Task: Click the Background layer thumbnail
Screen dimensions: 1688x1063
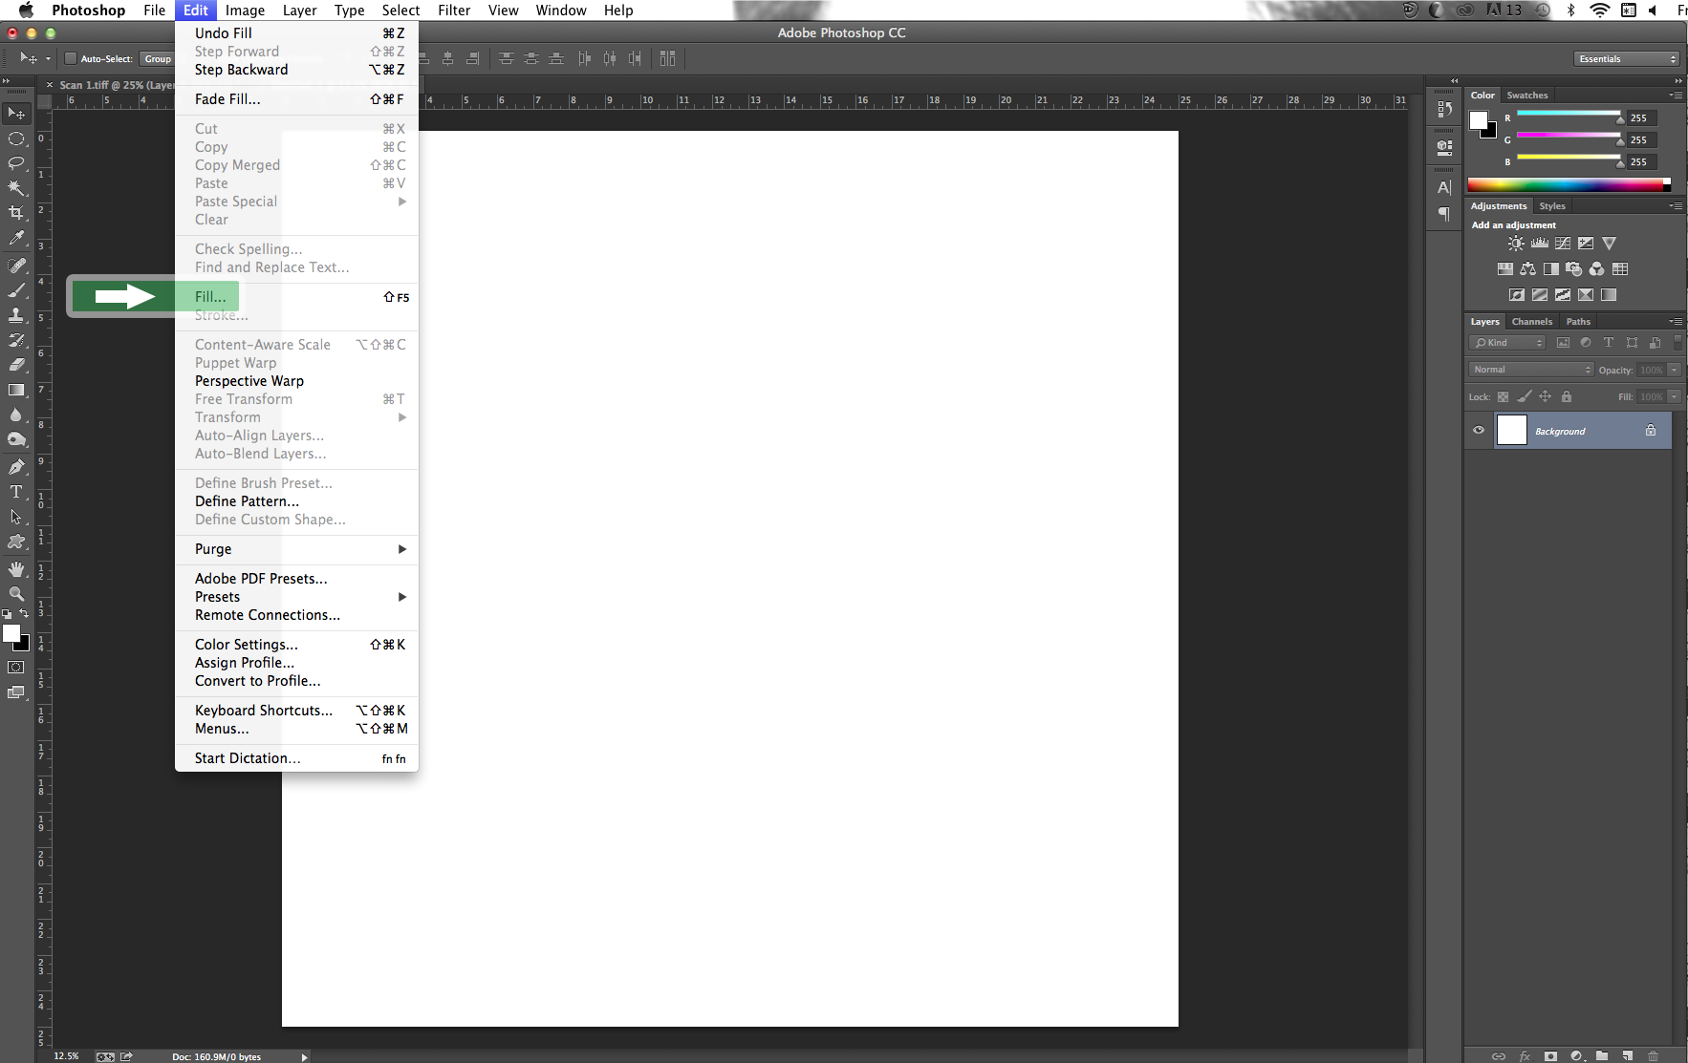Action: [x=1512, y=430]
